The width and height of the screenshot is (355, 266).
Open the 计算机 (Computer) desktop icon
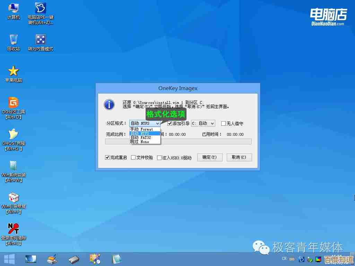[14, 8]
